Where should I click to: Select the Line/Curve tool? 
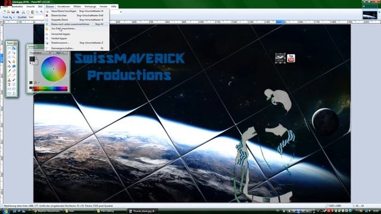[x=14, y=84]
